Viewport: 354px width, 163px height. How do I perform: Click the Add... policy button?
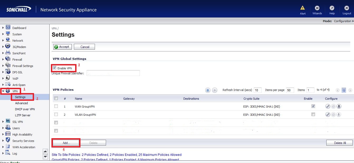(66, 143)
